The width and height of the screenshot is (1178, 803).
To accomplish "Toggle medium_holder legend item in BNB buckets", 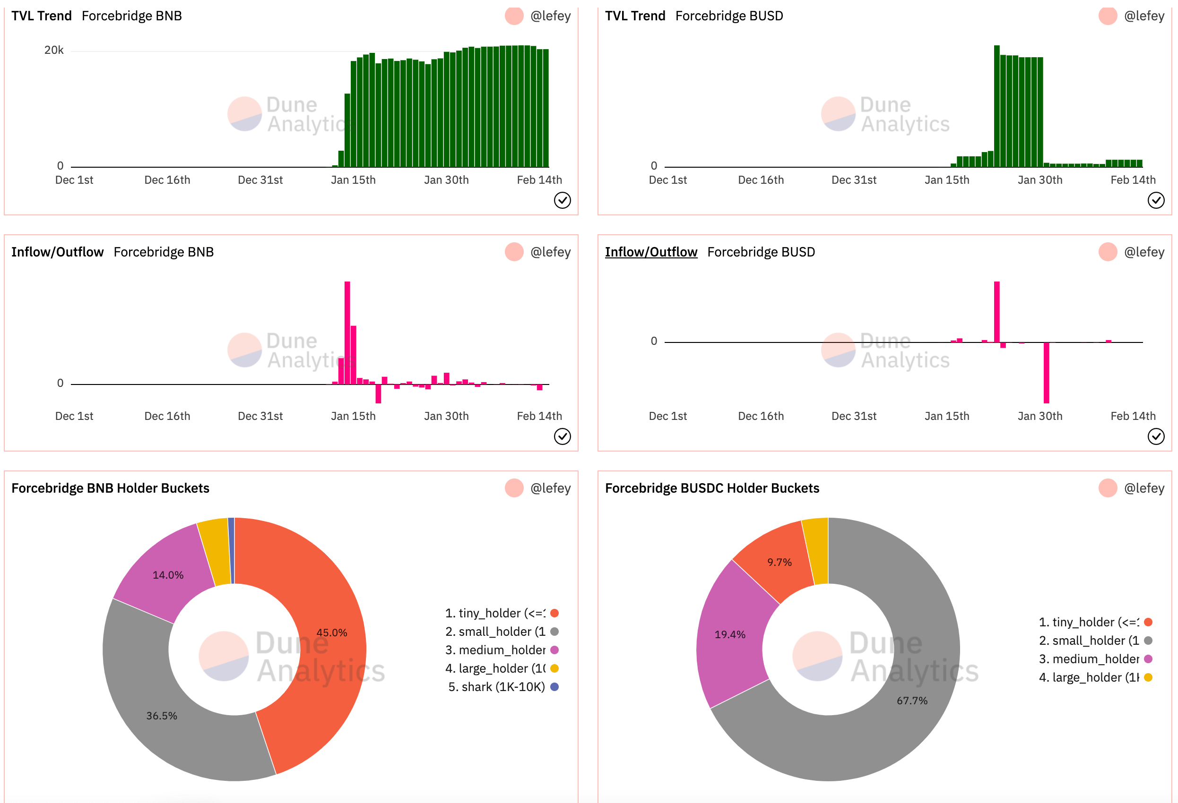I will tap(495, 650).
